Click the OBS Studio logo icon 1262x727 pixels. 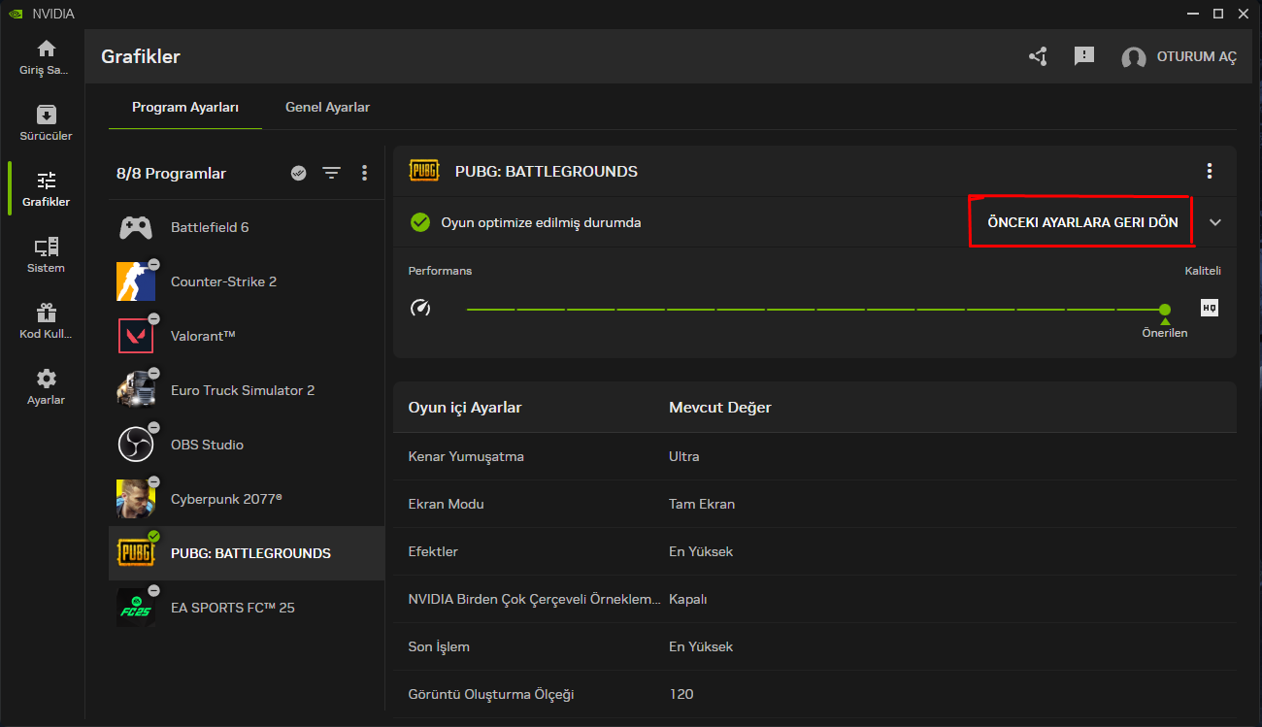[x=136, y=445]
